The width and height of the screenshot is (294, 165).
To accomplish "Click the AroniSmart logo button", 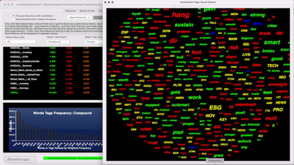I will (x=20, y=159).
